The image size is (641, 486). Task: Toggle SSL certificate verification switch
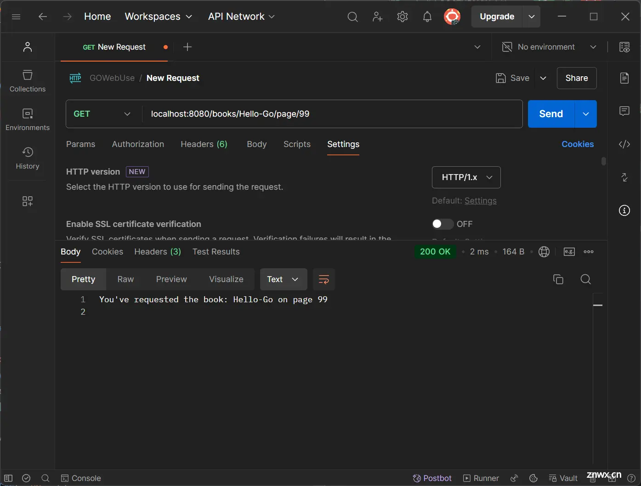point(442,224)
